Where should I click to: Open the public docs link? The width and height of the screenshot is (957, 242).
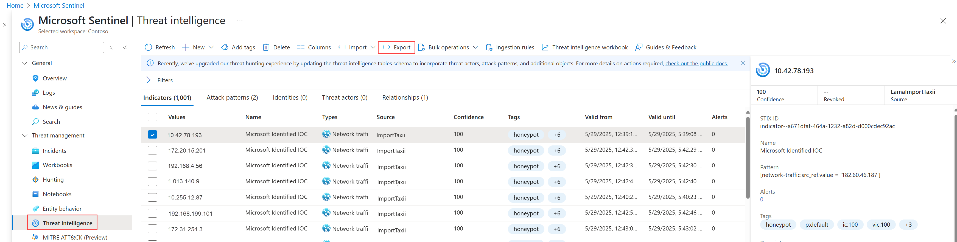pos(696,63)
